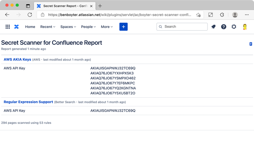
Task: Click the browser extensions puzzle icon
Action: click(x=222, y=15)
